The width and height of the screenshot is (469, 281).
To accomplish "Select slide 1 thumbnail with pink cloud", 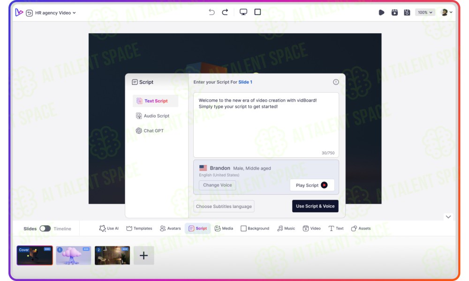I will coord(74,256).
